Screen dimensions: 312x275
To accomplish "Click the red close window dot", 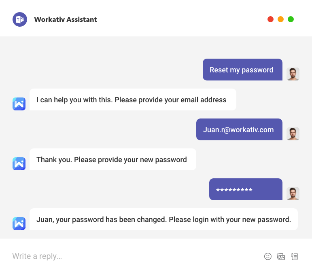I will point(270,19).
